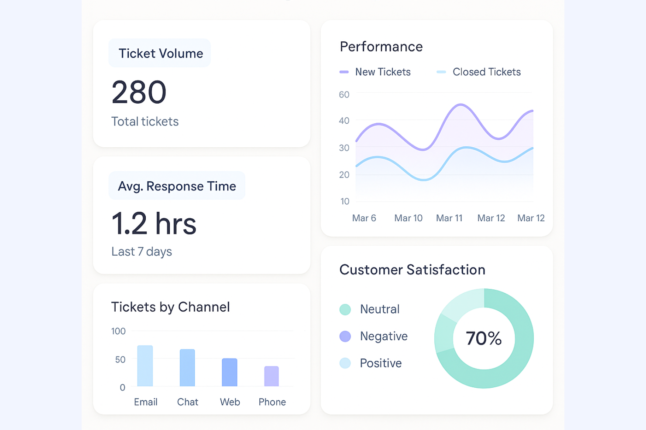Image resolution: width=646 pixels, height=430 pixels.
Task: Select the Chat bar in the channel chart
Action: [x=187, y=368]
